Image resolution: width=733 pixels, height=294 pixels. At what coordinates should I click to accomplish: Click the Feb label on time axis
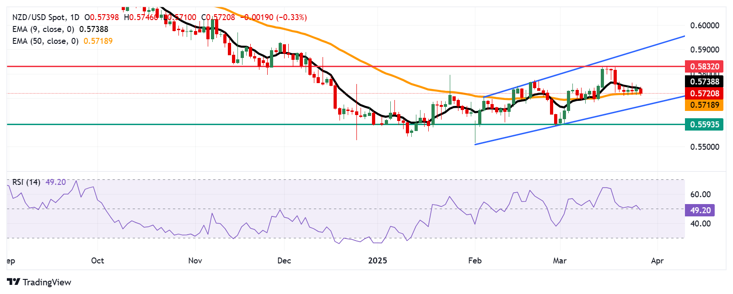[475, 261]
